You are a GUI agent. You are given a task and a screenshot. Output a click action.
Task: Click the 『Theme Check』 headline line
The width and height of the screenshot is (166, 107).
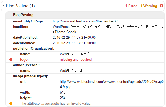point(65,32)
